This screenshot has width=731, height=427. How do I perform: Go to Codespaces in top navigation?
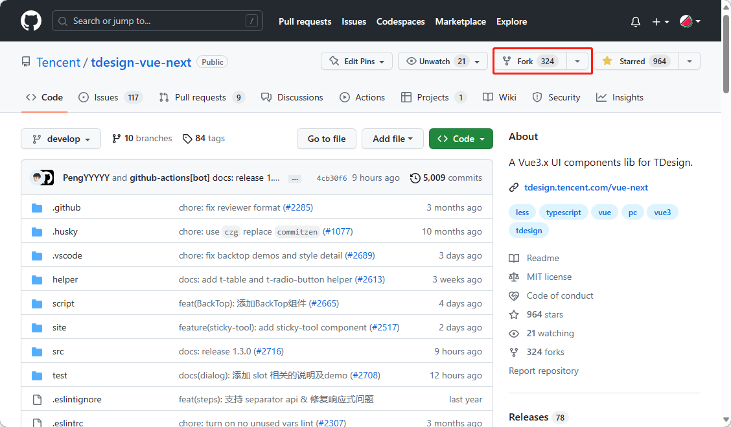coord(400,21)
